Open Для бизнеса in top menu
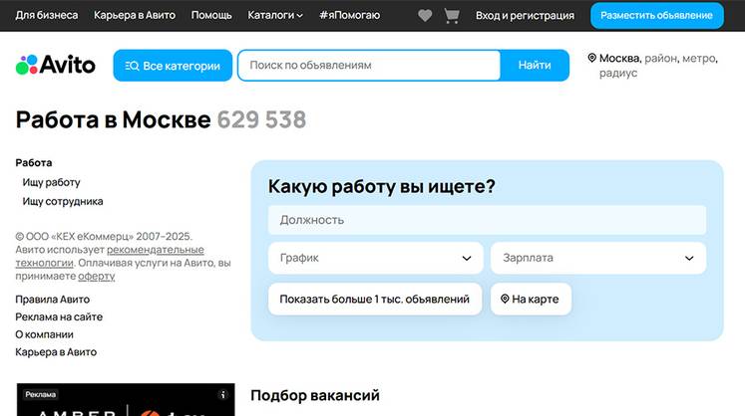Screen dimensions: 745x416 pyautogui.click(x=47, y=15)
